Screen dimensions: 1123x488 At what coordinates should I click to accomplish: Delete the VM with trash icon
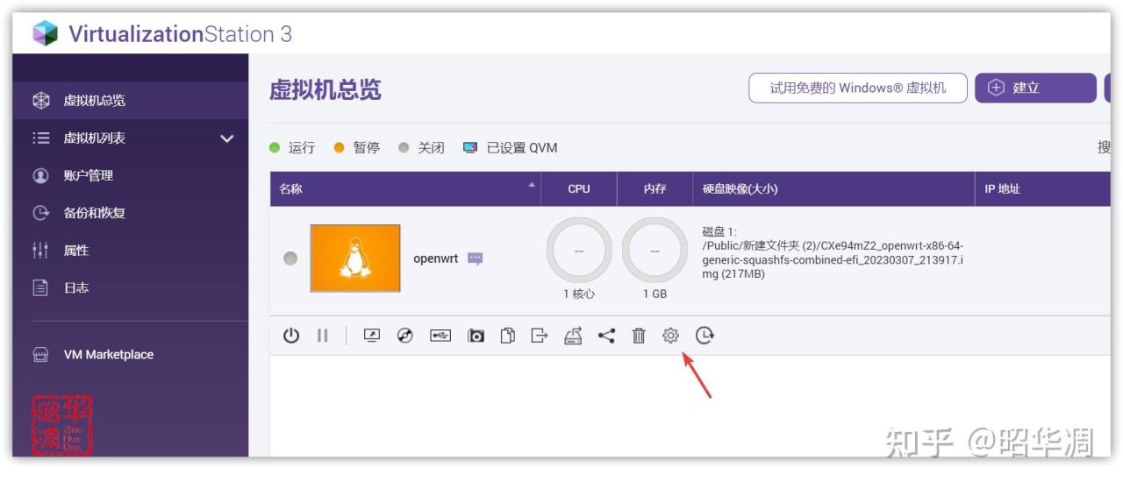[639, 335]
